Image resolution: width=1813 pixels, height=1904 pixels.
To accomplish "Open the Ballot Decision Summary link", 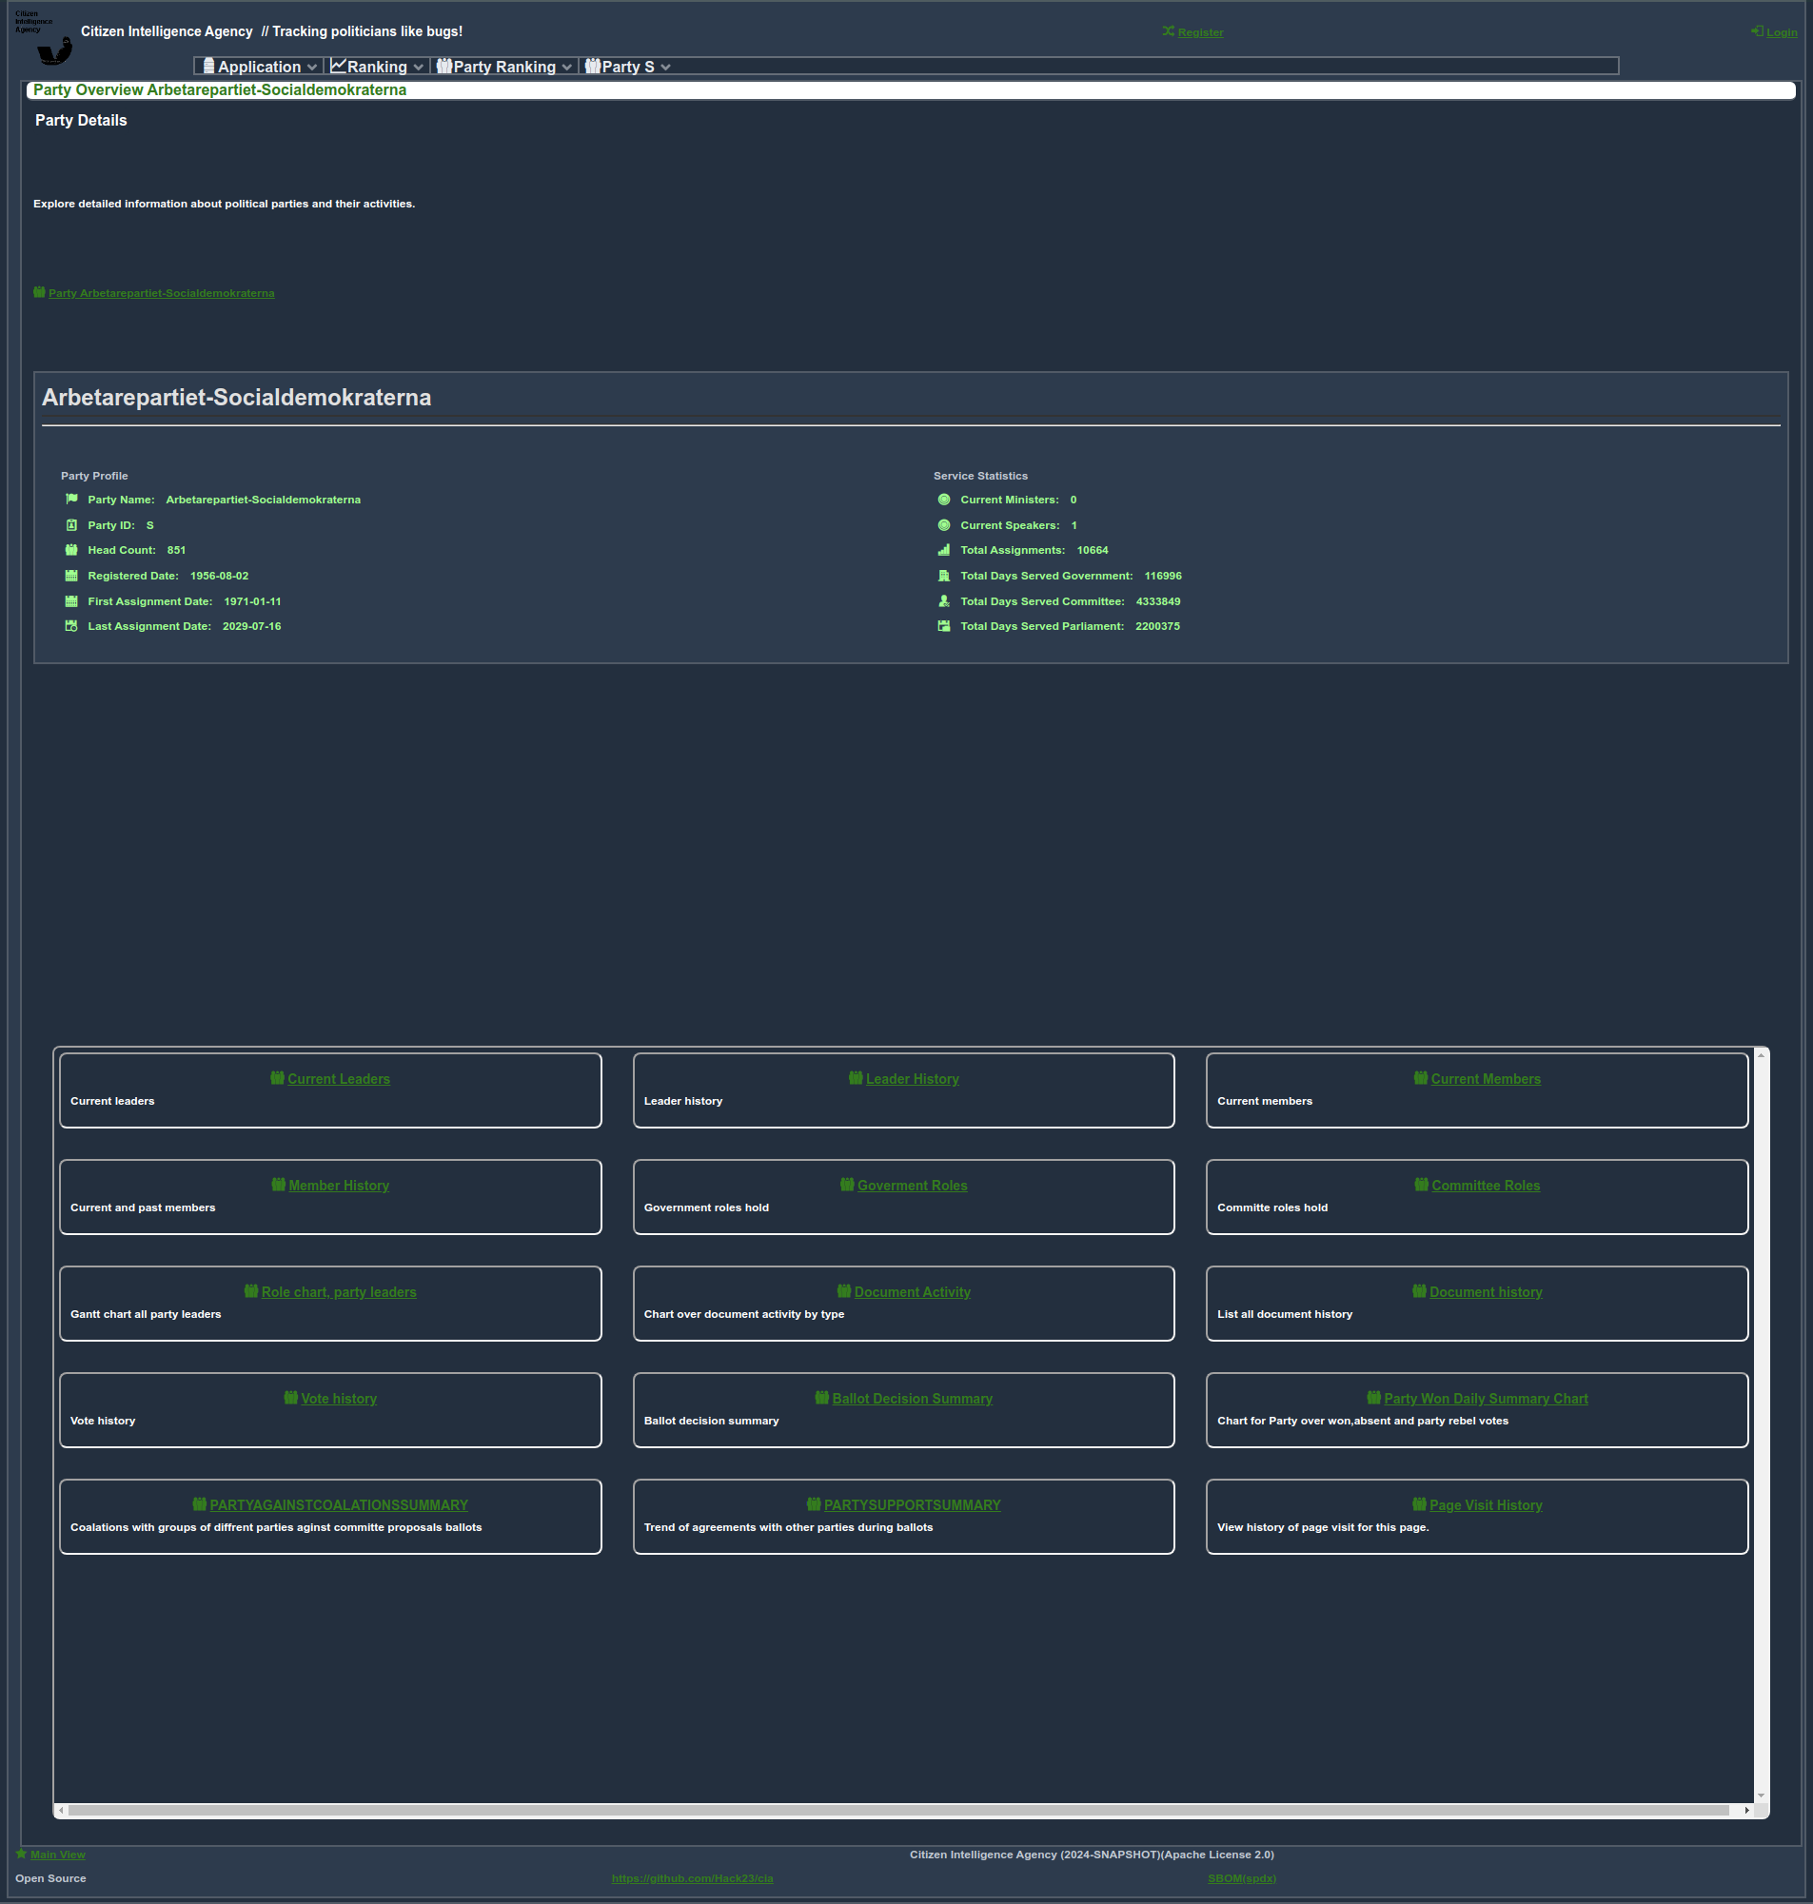I will (913, 1399).
